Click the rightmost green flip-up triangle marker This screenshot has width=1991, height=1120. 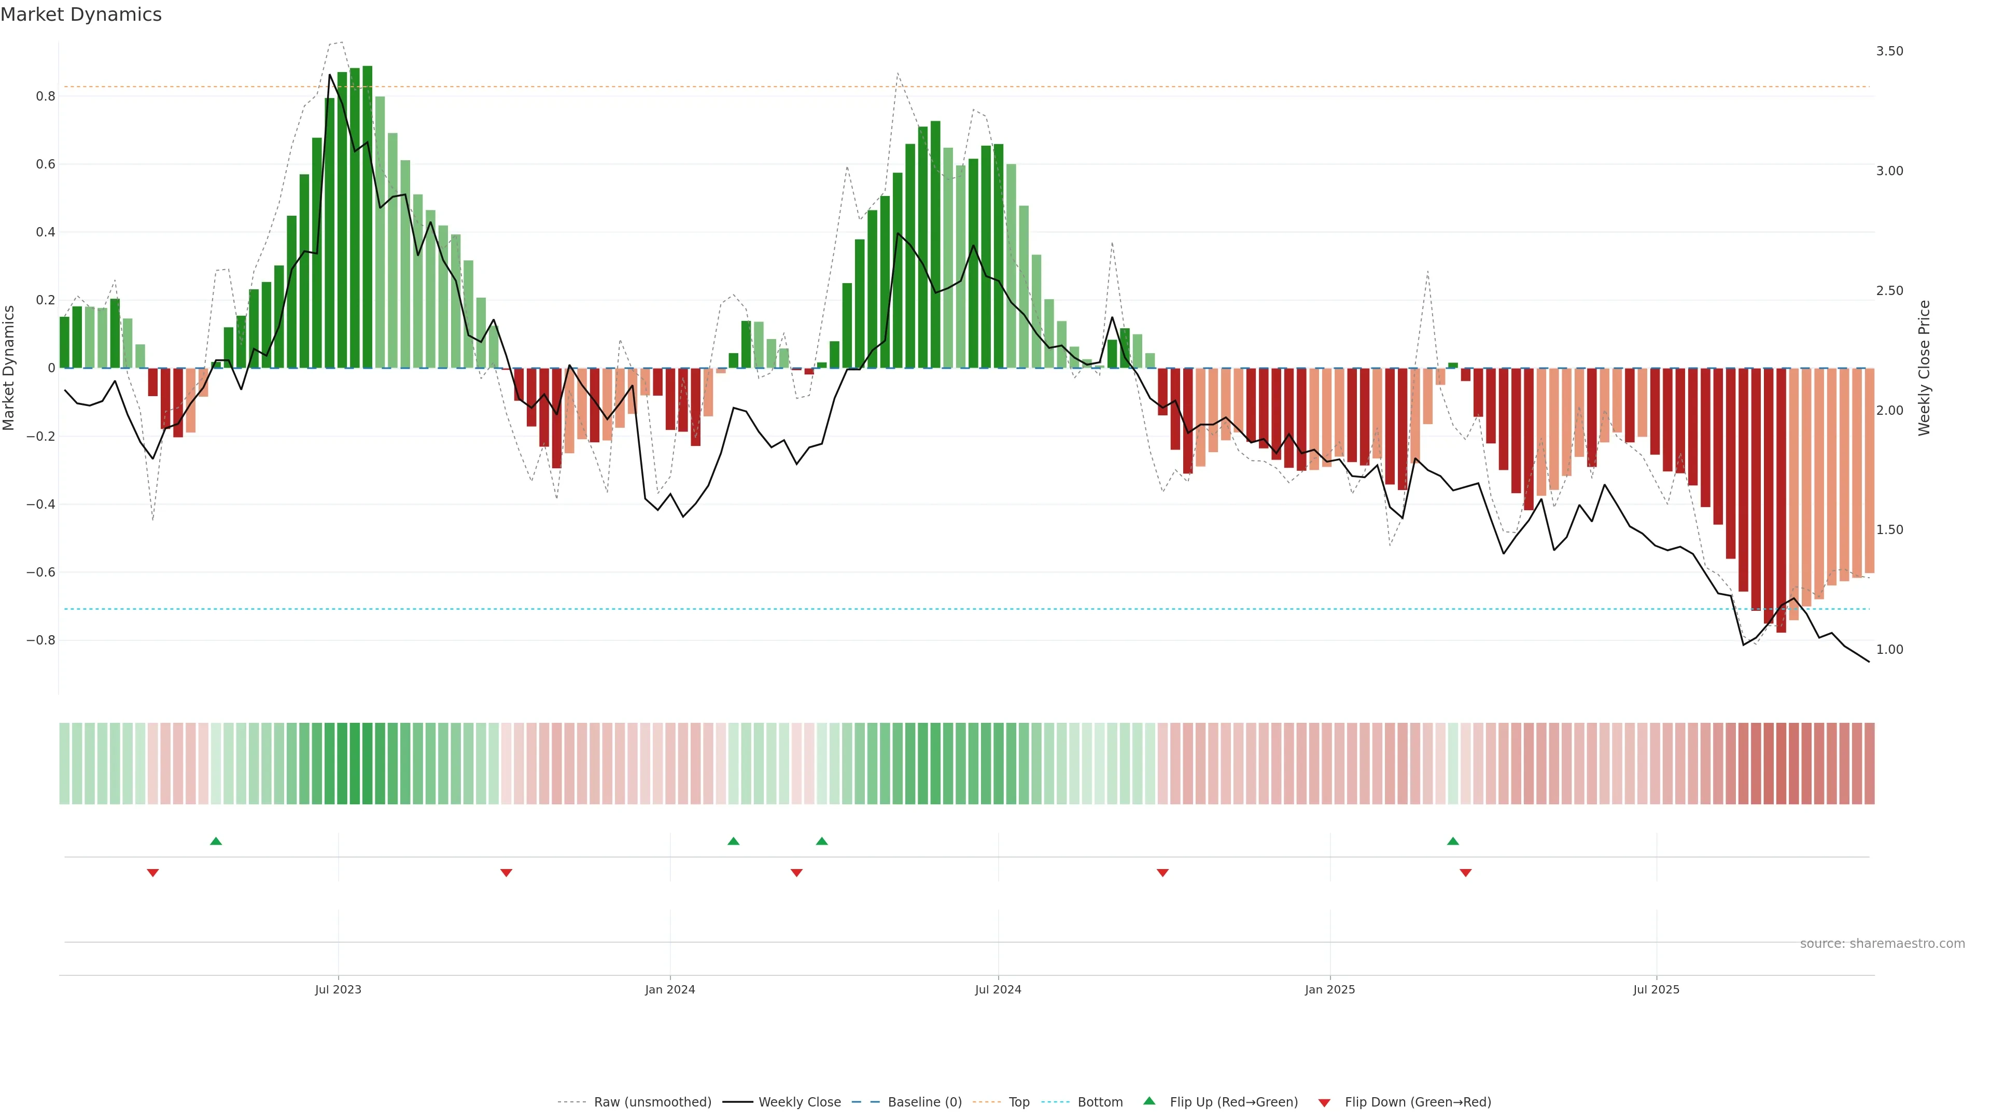(x=1453, y=841)
